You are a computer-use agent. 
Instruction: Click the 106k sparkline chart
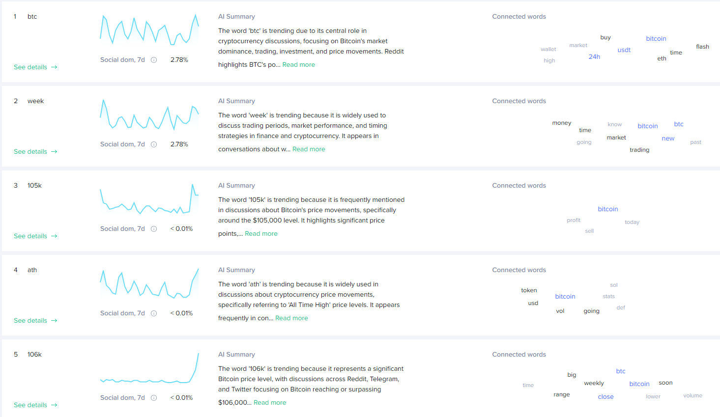[x=149, y=373]
